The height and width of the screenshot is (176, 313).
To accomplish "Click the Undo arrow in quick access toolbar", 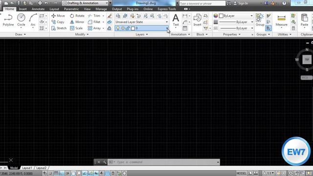I will (46, 3).
